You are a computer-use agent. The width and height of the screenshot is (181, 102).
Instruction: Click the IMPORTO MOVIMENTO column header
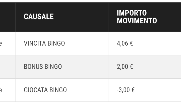pos(141,17)
